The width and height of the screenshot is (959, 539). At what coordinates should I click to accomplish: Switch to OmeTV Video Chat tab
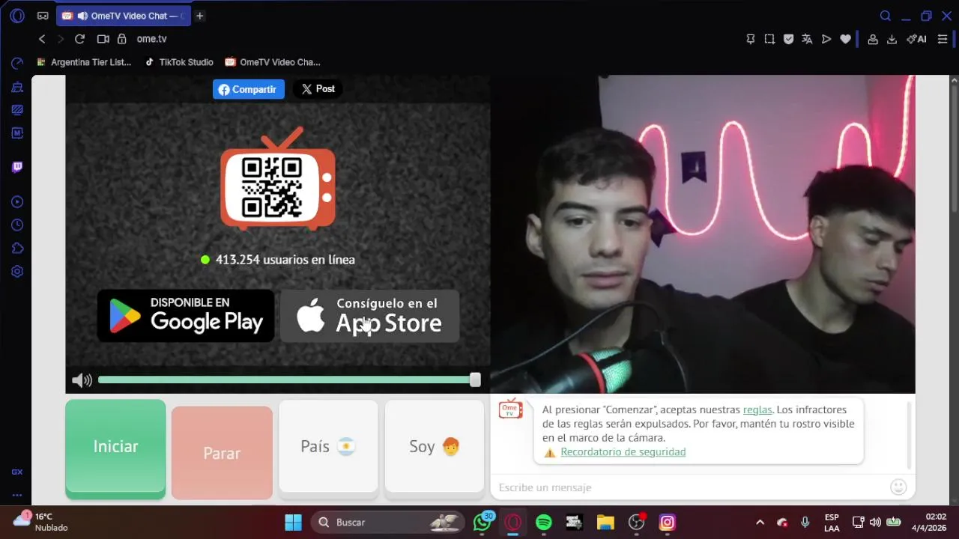[124, 16]
